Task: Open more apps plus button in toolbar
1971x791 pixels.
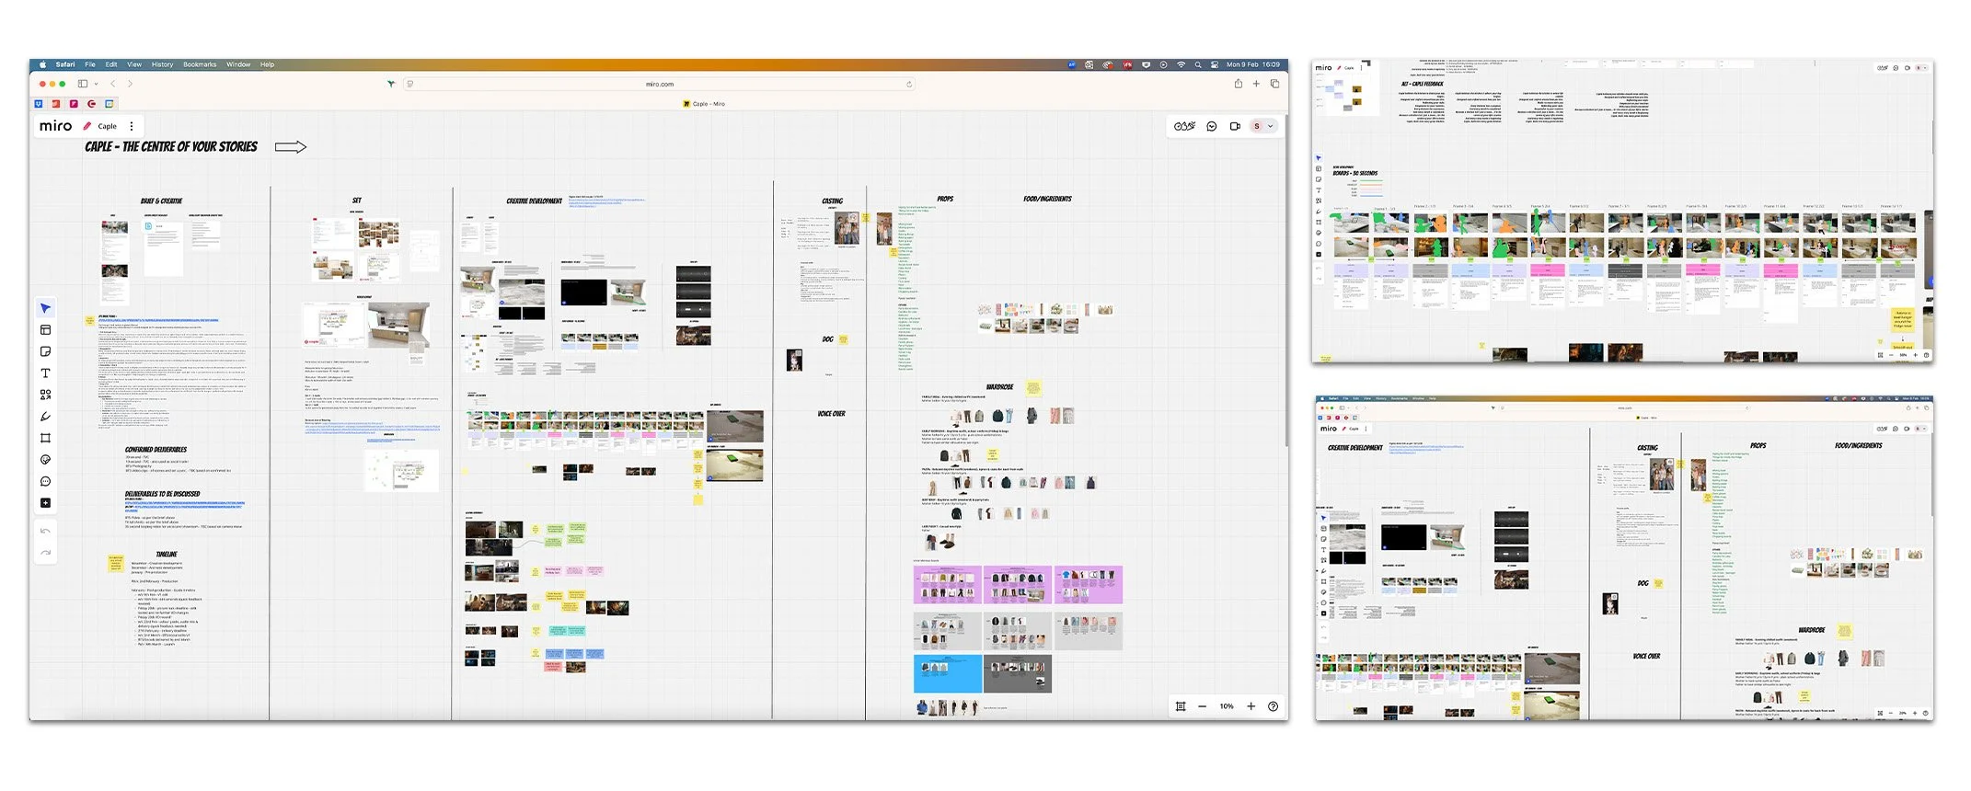Action: click(x=45, y=503)
